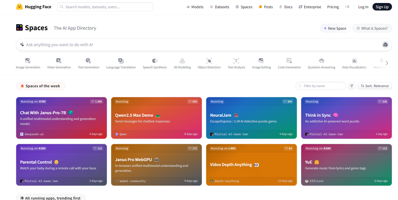Click the New Space button
This screenshot has width=398, height=200.
click(x=335, y=28)
